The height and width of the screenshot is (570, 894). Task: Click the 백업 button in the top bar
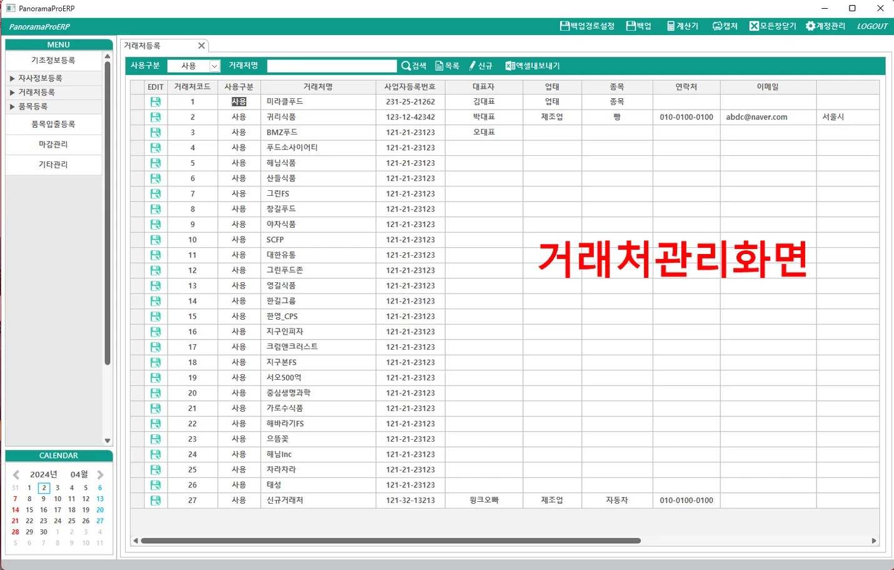pos(639,26)
